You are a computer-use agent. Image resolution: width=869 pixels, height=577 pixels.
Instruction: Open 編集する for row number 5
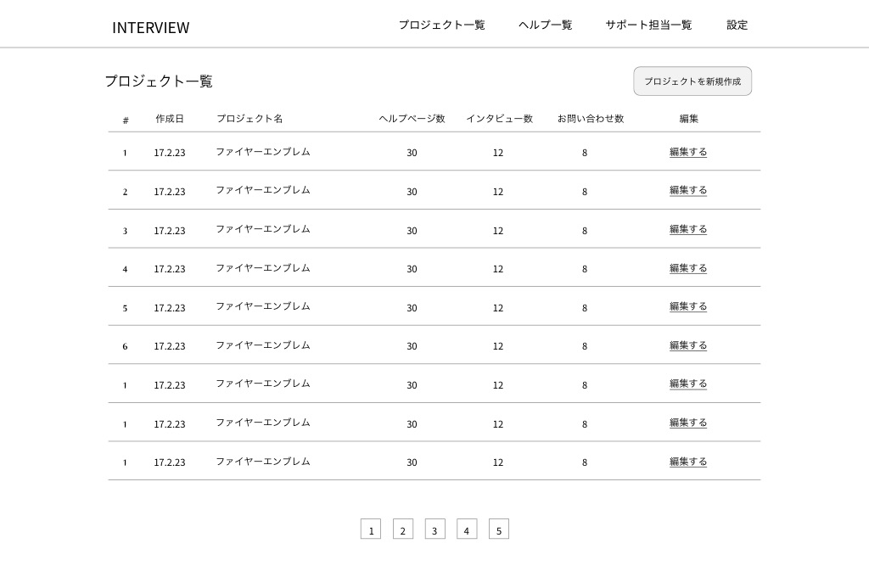click(x=688, y=306)
